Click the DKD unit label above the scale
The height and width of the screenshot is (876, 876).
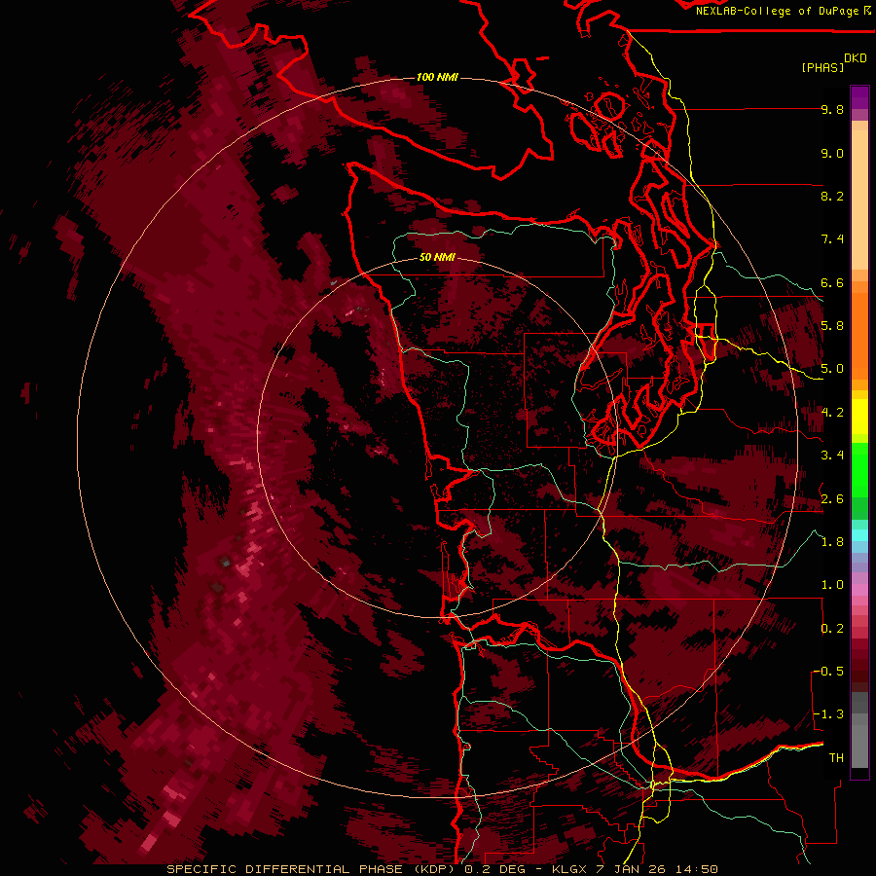click(856, 58)
